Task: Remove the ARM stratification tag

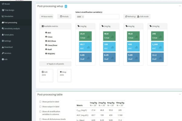Action: (x=83, y=17)
